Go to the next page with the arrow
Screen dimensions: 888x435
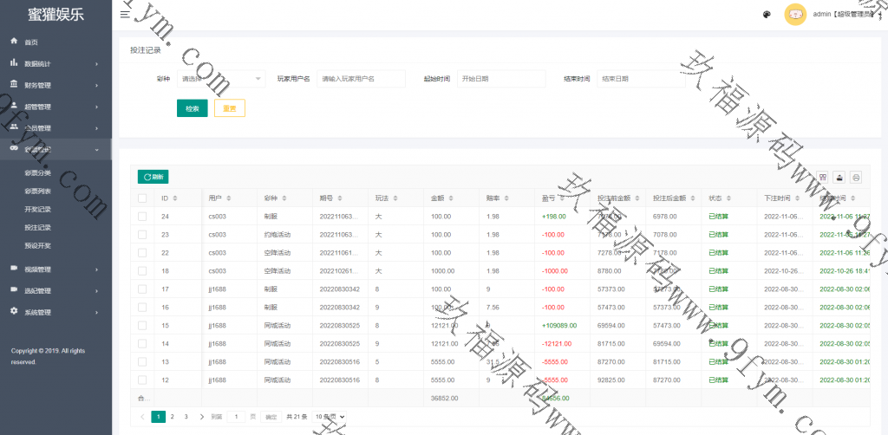[x=202, y=417]
